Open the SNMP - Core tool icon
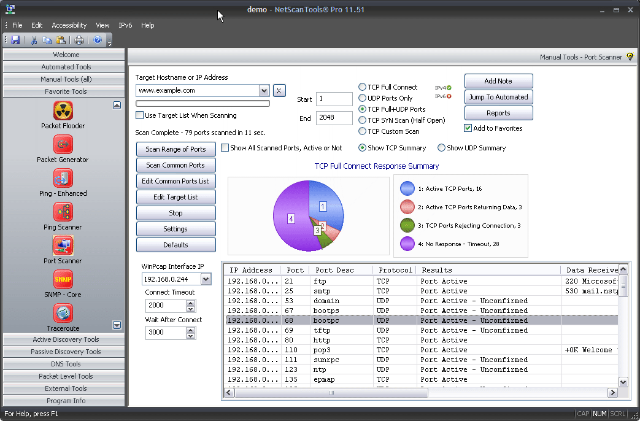The image size is (640, 421). coord(63,279)
